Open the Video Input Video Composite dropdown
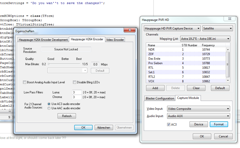The image size is (240, 148). (198, 109)
